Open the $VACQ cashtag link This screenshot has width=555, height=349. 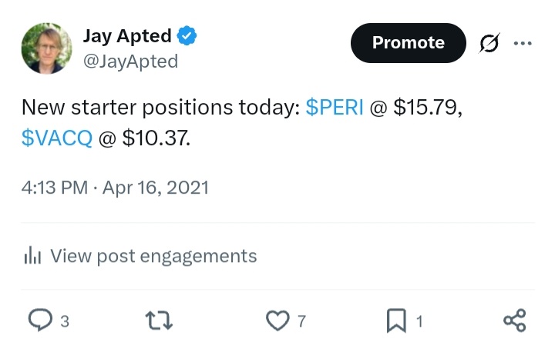[x=57, y=138]
